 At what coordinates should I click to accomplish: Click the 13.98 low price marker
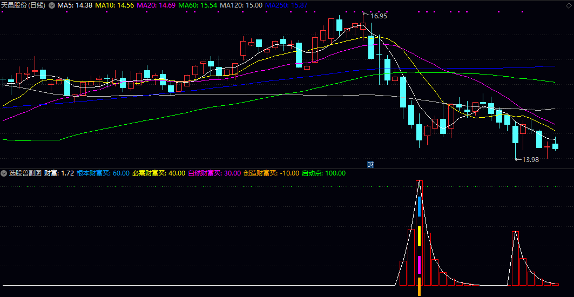coord(530,160)
